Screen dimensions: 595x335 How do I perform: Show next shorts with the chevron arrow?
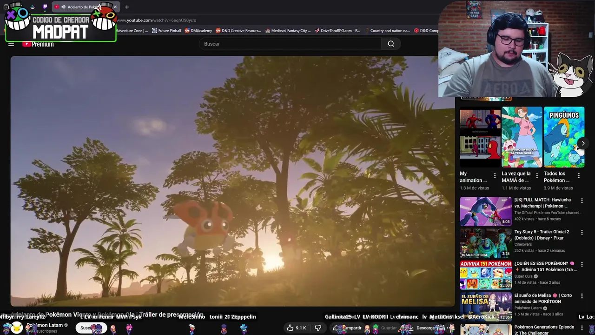tap(583, 143)
